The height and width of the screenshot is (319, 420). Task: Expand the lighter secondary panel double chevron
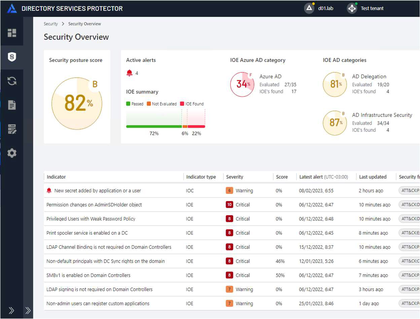(28, 311)
